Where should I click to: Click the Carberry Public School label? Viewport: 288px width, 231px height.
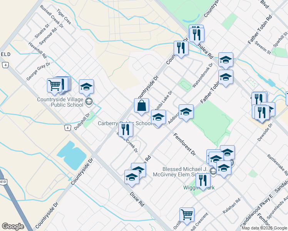point(125,123)
